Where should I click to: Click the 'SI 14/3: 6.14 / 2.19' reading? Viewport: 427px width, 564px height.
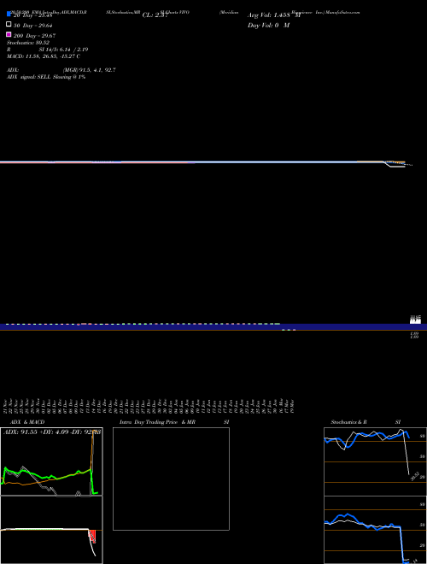(x=63, y=50)
